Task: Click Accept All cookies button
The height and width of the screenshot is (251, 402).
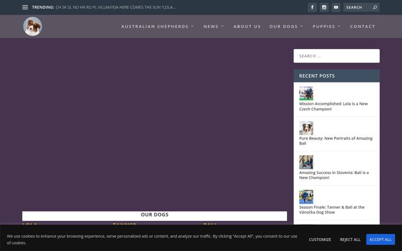Action: [x=380, y=239]
